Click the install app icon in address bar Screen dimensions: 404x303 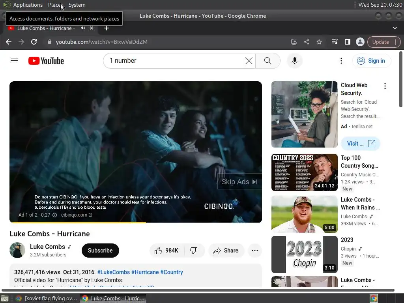pos(294,42)
